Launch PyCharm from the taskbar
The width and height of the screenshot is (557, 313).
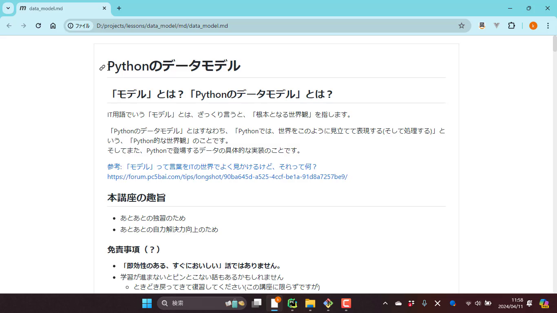[x=291, y=303]
